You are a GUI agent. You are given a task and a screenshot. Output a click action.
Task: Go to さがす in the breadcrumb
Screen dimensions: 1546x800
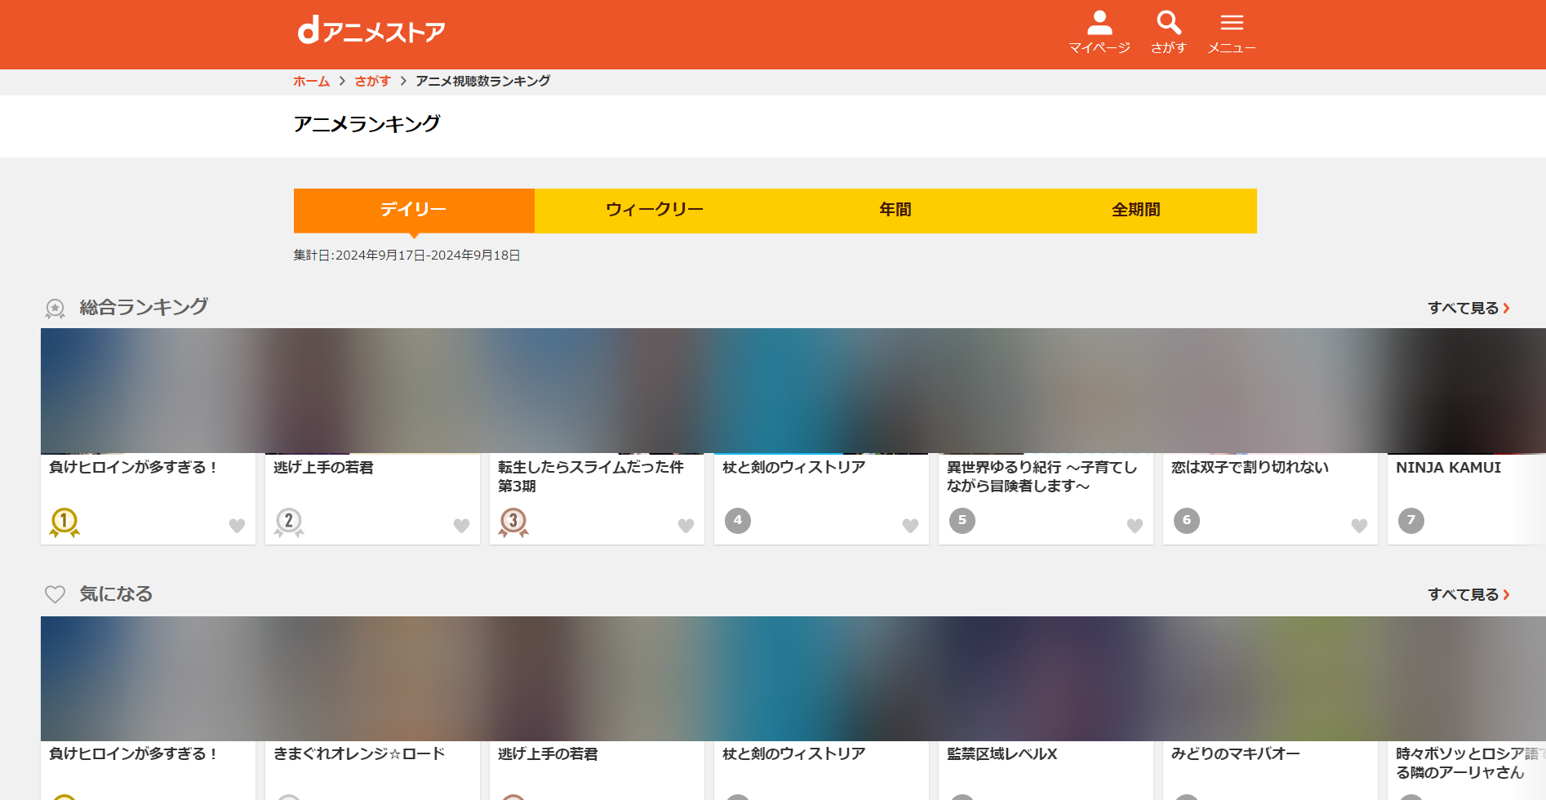tap(372, 81)
